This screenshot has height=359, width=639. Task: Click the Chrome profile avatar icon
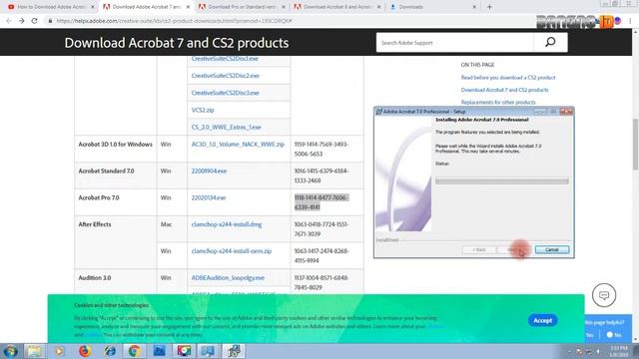618,20
